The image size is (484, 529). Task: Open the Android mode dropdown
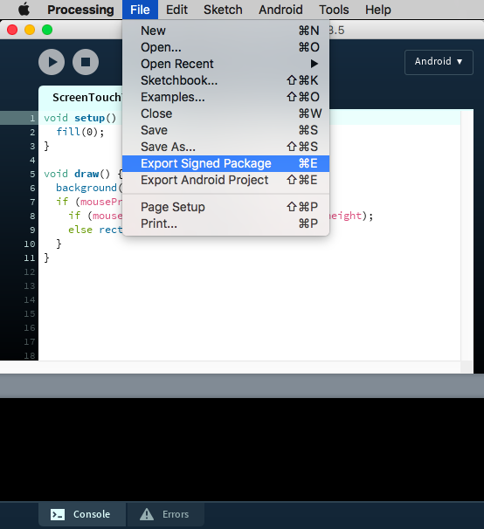pos(439,62)
